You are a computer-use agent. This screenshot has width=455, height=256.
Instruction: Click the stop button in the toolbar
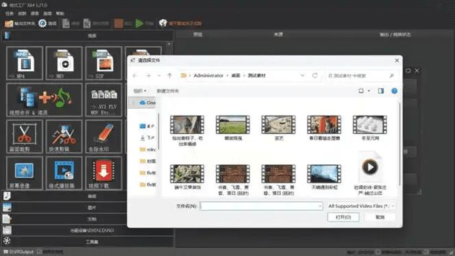119,23
